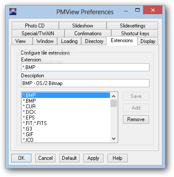This screenshot has width=174, height=177.
Task: Select the highlighted *.BMP list entry
Action: [x=66, y=95]
